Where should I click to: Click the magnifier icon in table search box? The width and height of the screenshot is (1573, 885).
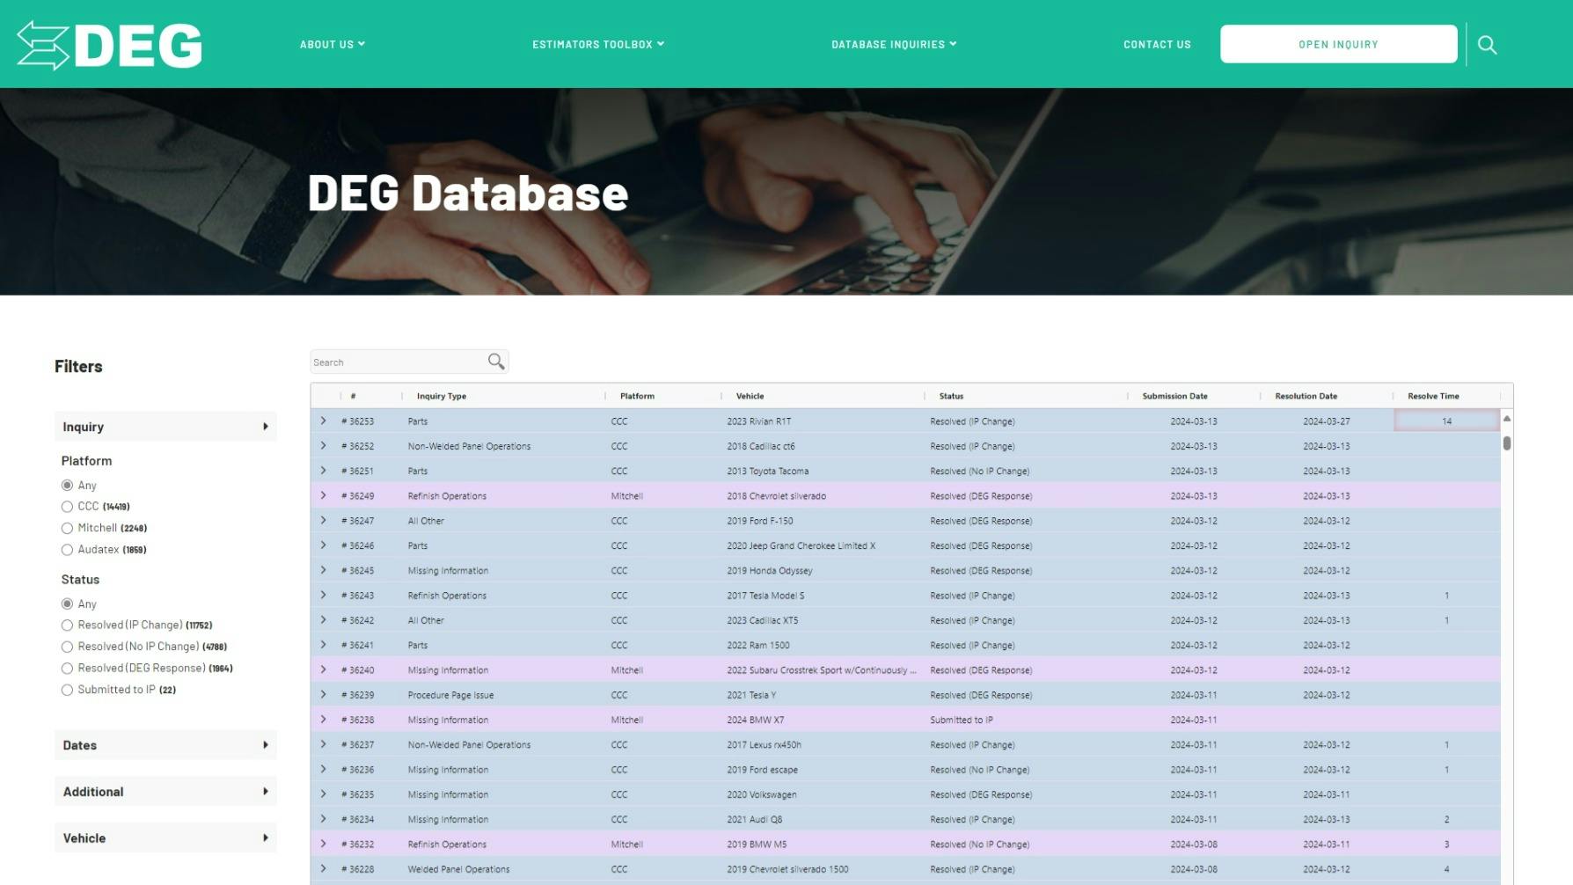point(496,362)
